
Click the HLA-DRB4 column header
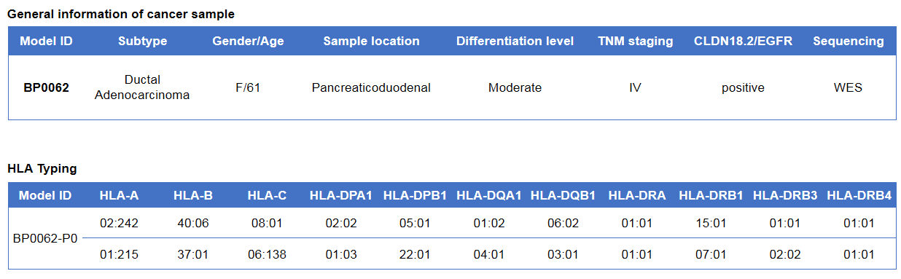point(859,195)
